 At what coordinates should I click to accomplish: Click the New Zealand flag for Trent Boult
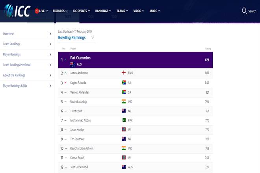124,111
